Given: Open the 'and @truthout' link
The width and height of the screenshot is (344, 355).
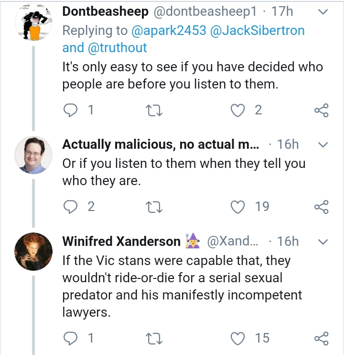Looking at the screenshot, I should 105,47.
